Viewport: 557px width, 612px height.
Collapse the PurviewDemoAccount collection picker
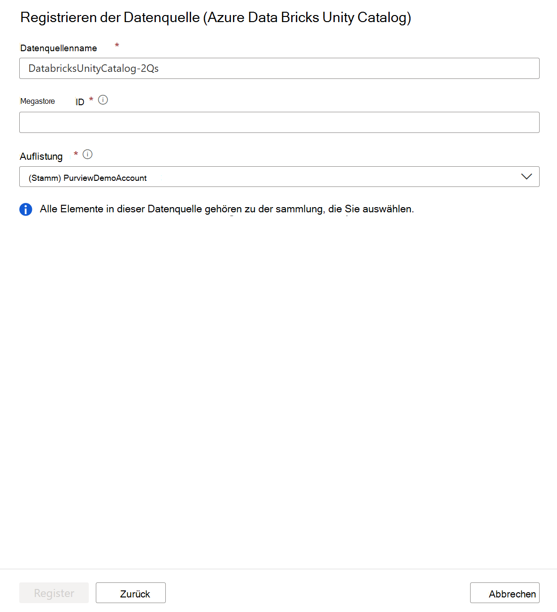527,177
